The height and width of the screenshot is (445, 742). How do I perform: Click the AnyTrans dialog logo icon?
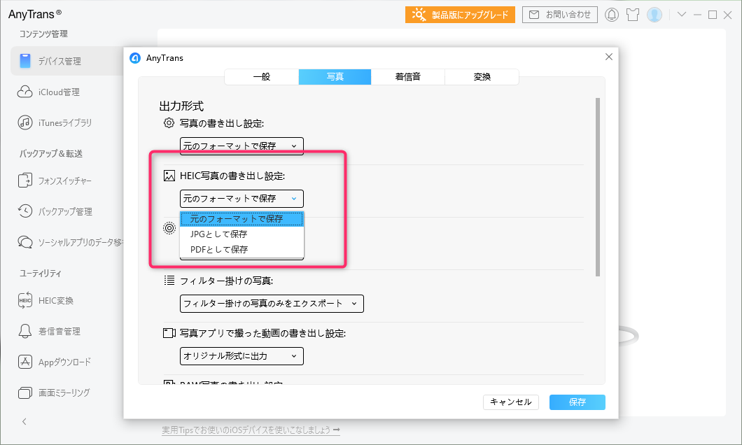(x=135, y=57)
